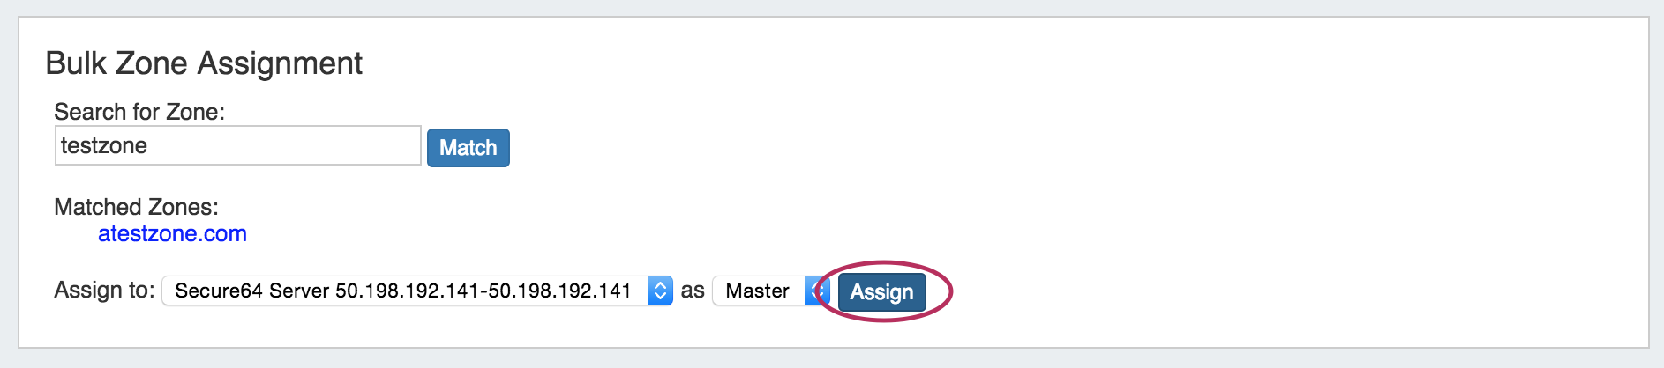This screenshot has width=1664, height=368.
Task: Select server 50.198.192.141 combo box
Action: tap(416, 291)
